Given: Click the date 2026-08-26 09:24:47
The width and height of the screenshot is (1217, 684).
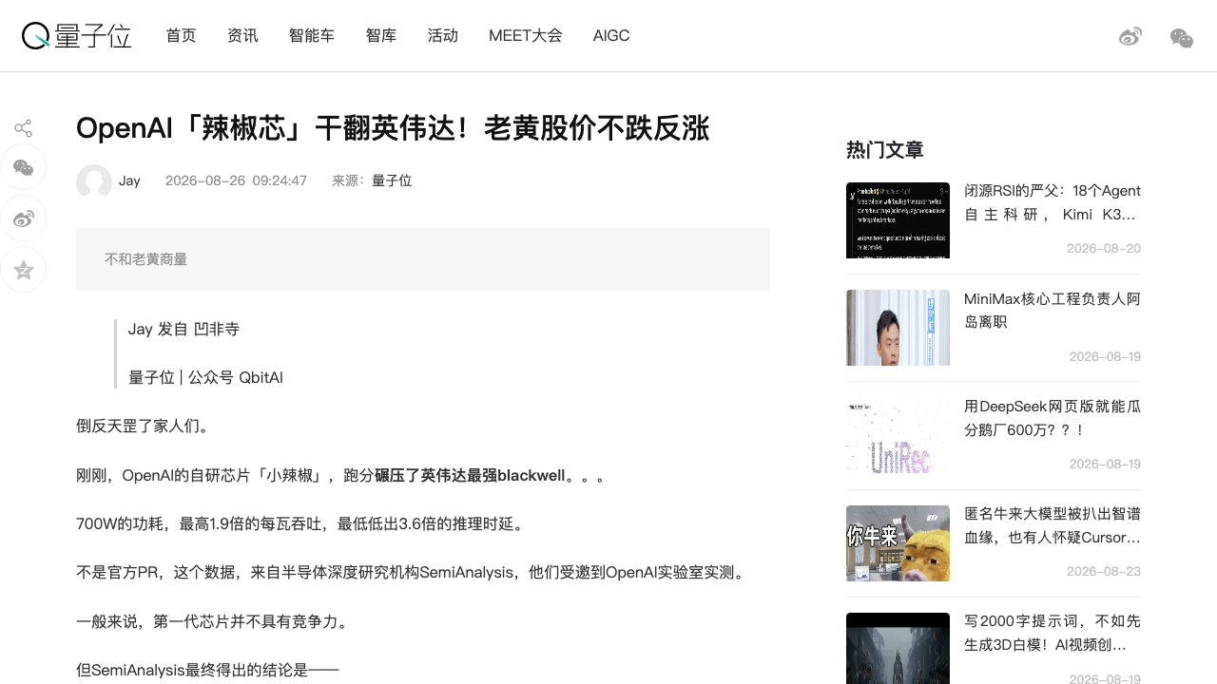Looking at the screenshot, I should (x=236, y=180).
